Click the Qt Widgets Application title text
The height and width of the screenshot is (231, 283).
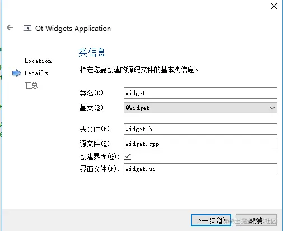coord(73,29)
